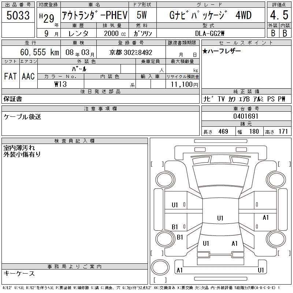Click the air conditioner value "AAC"

tap(28, 76)
